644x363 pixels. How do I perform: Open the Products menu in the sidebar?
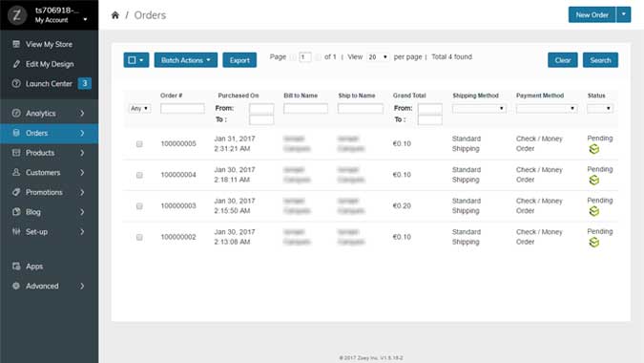[49, 153]
